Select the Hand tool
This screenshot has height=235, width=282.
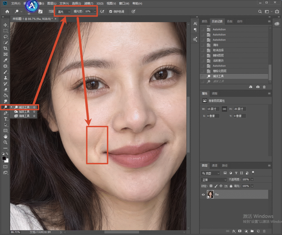[x=6, y=136]
